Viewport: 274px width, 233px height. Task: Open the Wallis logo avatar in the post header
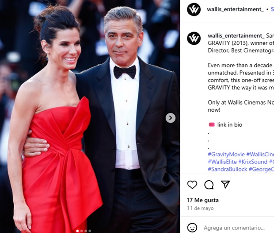click(x=194, y=9)
